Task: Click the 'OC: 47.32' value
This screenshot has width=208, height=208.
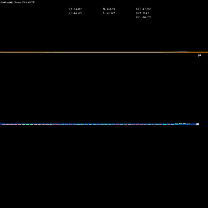Action: [x=143, y=9]
